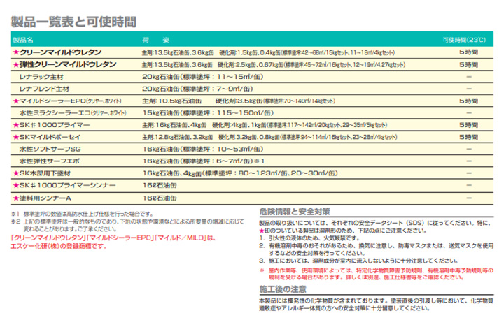Select product name SK#1000プライマー
Screen dimensions: 504x320
point(55,125)
